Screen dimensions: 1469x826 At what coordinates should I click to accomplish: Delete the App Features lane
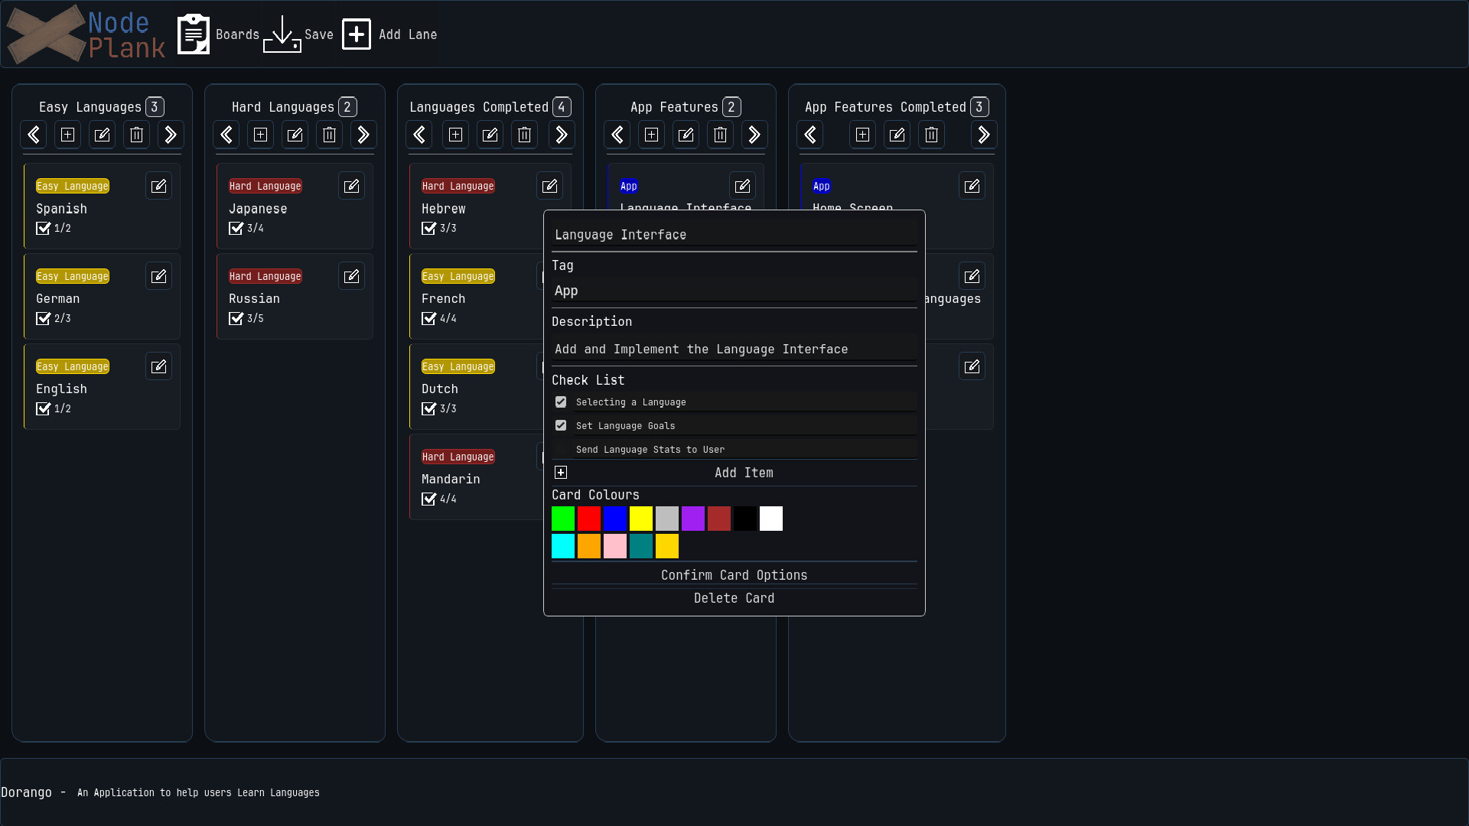[x=721, y=135]
